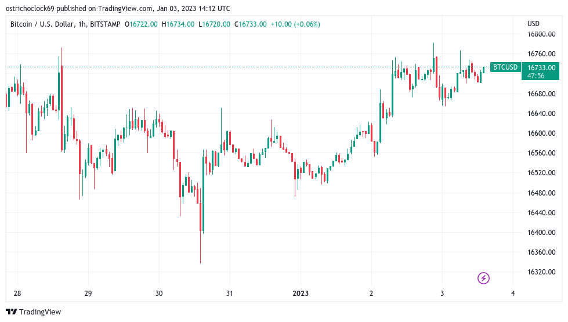The image size is (568, 322).
Task: Click the 1h interval label
Action: [x=82, y=24]
